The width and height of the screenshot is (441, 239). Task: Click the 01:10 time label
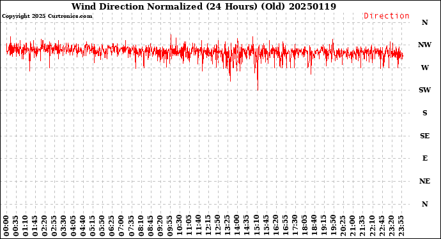26,226
